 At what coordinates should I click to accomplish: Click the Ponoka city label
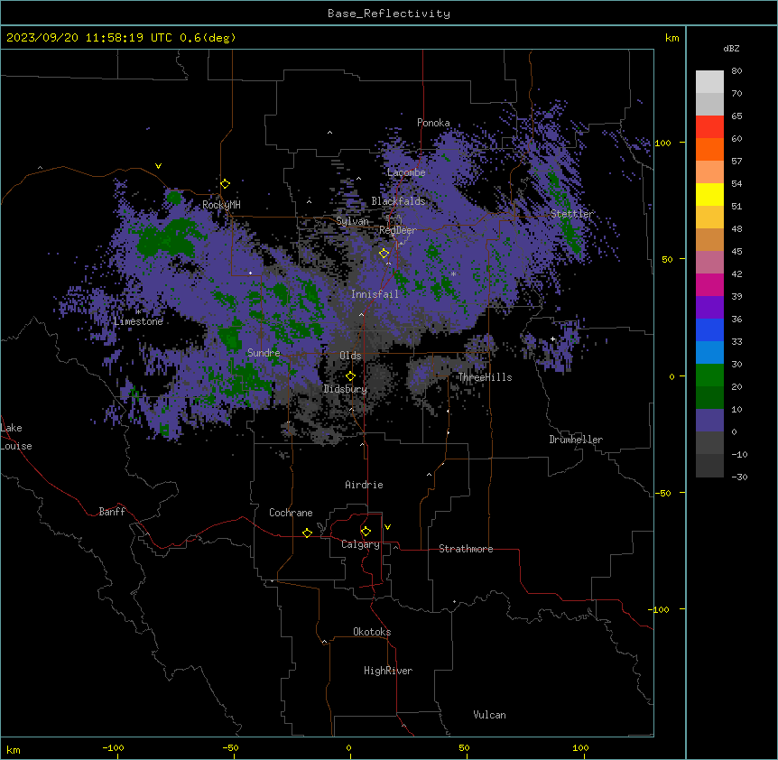point(433,123)
